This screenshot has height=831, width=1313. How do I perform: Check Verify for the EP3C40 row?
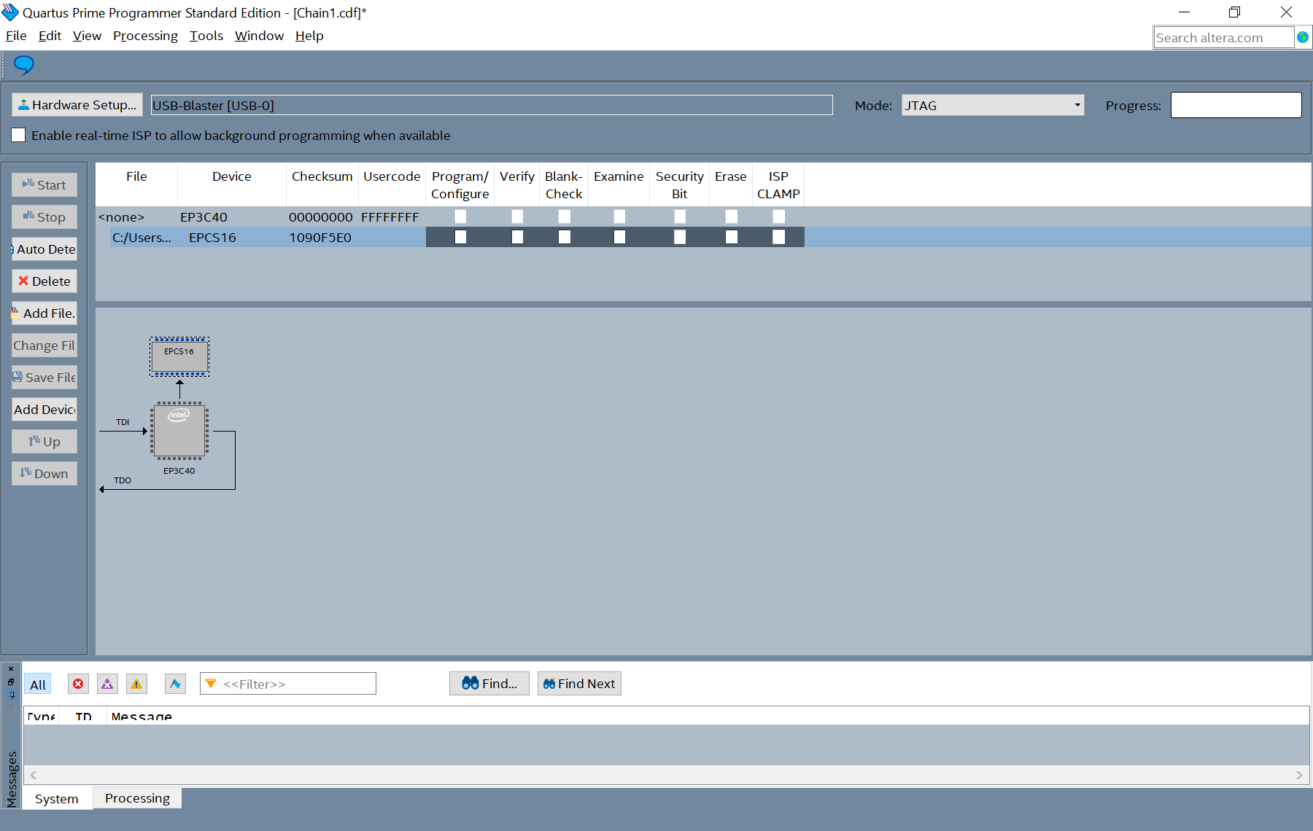tap(517, 216)
